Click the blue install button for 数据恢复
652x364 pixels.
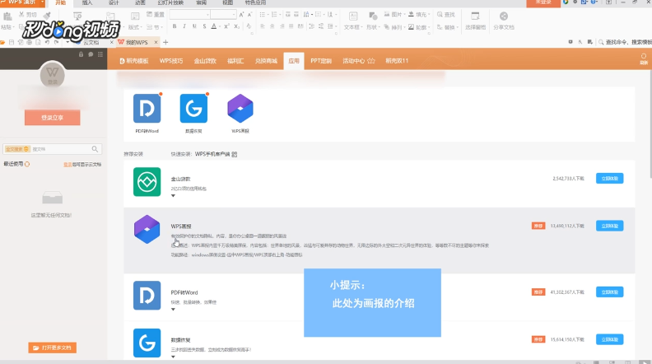(x=609, y=339)
